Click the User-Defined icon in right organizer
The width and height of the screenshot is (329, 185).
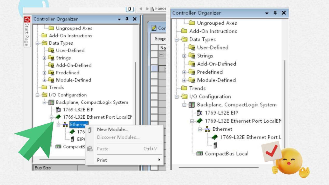pyautogui.click(x=192, y=48)
